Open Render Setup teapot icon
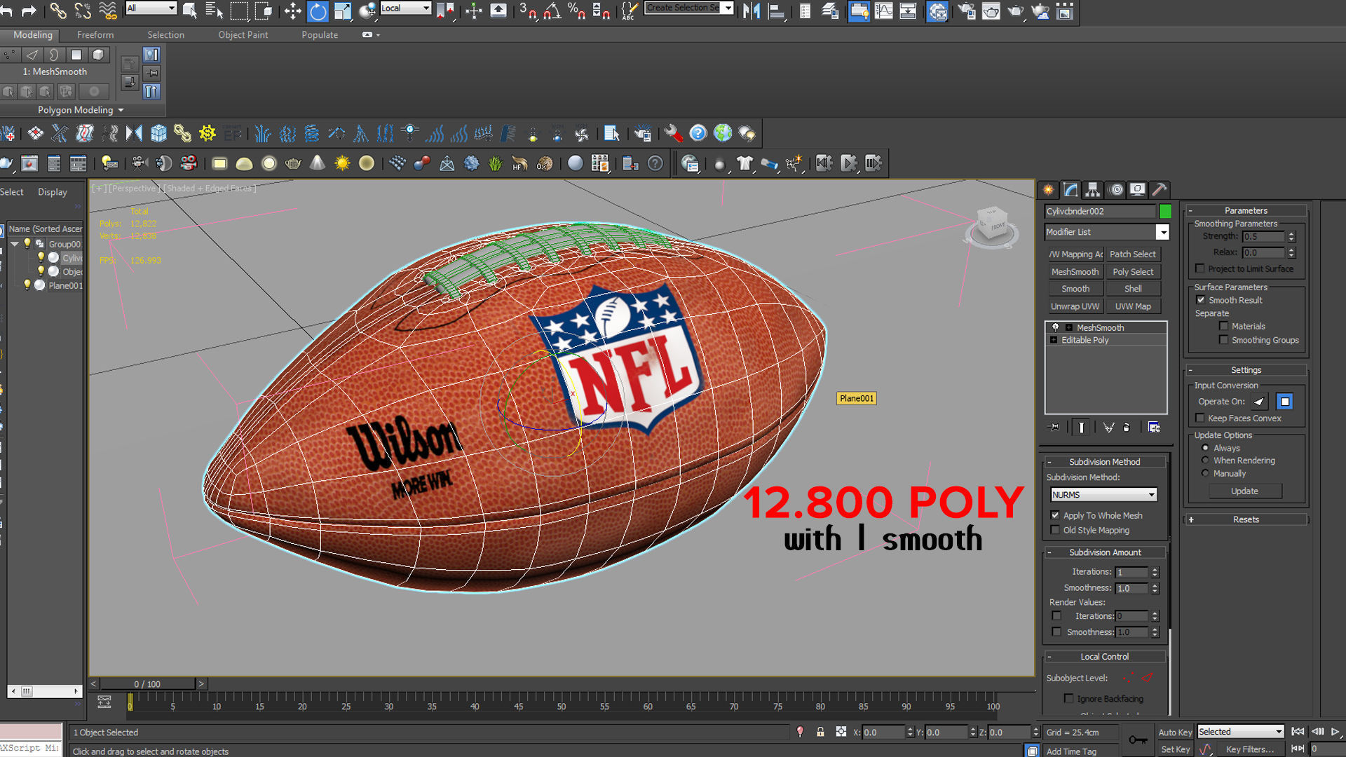This screenshot has height=757, width=1346. [967, 11]
